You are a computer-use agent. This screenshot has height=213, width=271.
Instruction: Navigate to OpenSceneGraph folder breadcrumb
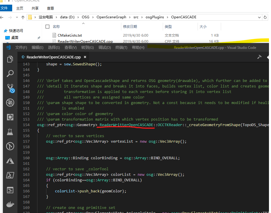pyautogui.click(x=111, y=17)
